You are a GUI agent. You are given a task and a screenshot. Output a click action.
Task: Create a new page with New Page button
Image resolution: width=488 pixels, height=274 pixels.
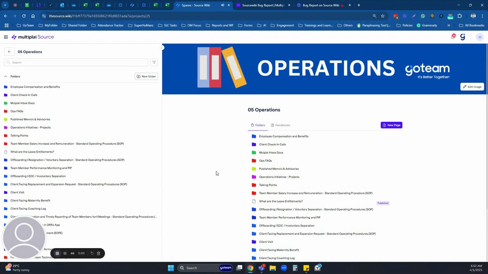coord(392,125)
